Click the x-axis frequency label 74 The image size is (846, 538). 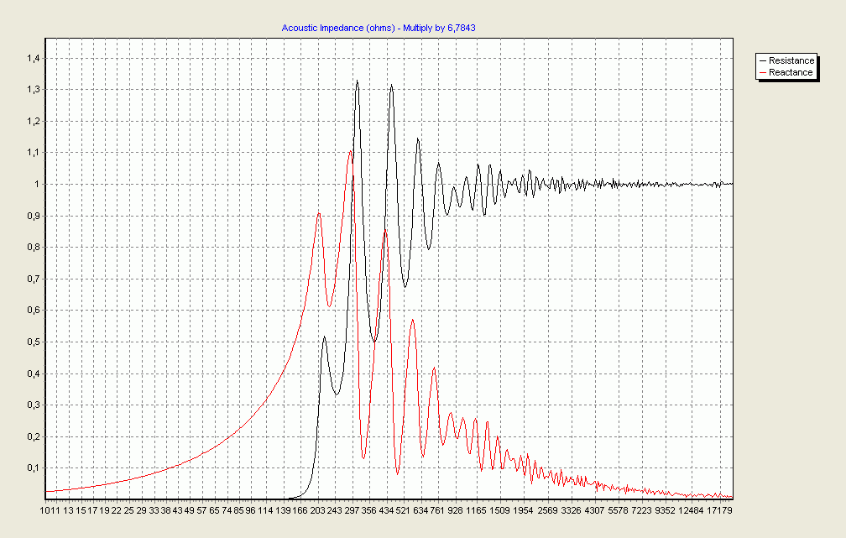pos(227,510)
